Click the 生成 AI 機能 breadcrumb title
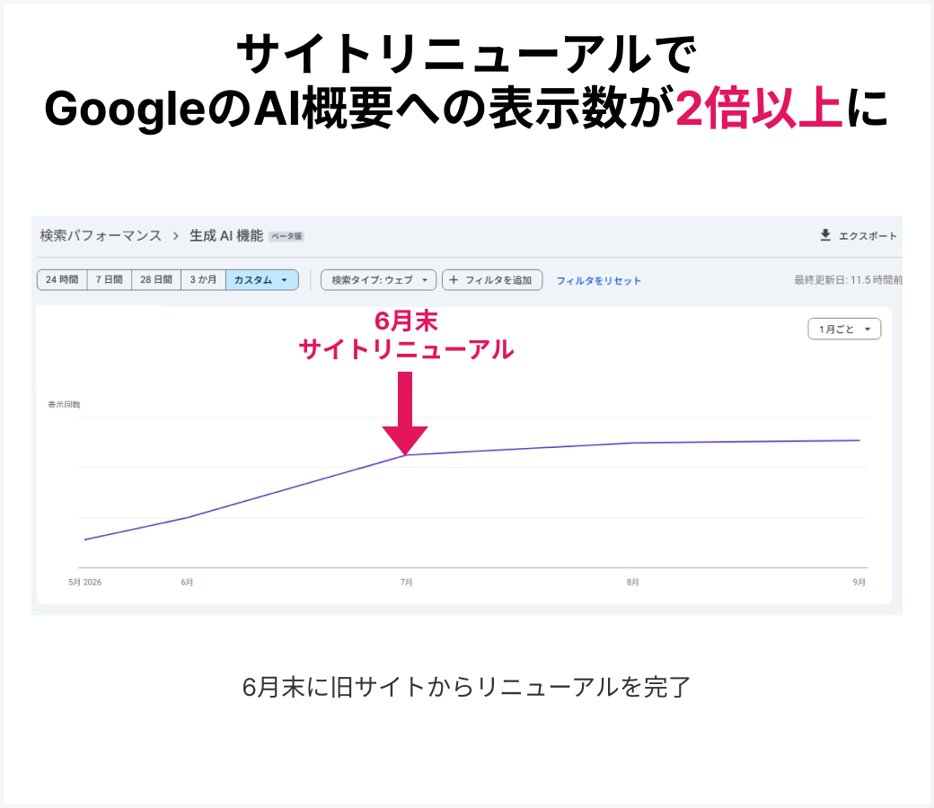 tap(226, 236)
